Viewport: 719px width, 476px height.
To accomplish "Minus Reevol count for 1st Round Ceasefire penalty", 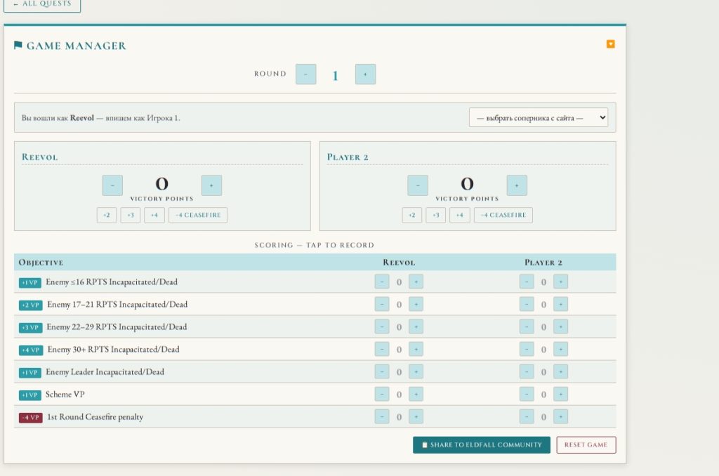I will click(x=381, y=416).
